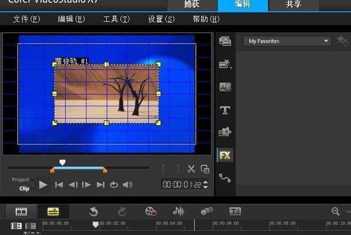Open the 帮助(H) menu
Screen dimensions: 351x235
pos(206,19)
